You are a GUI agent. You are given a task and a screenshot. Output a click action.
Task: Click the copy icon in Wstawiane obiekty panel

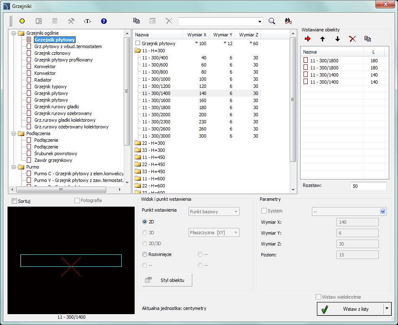click(x=367, y=39)
